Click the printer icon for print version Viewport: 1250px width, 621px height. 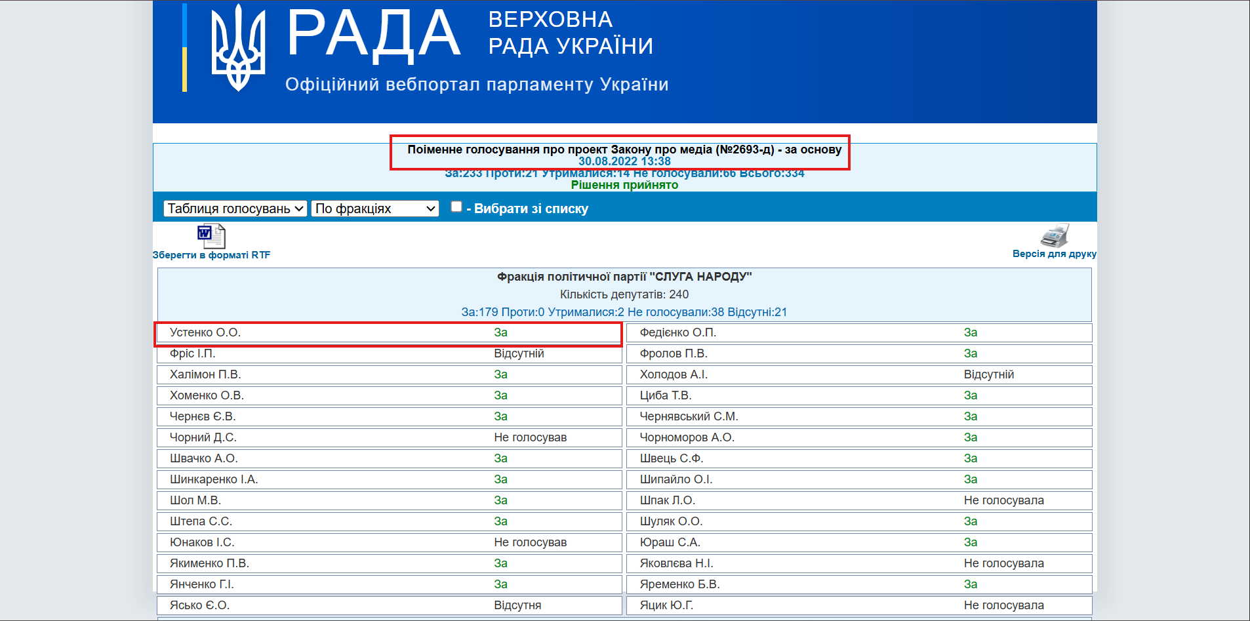1055,235
